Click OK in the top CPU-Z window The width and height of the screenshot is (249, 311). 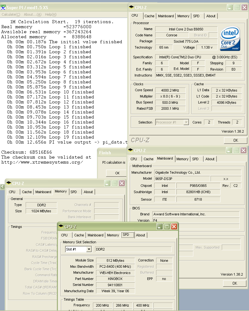[236, 140]
